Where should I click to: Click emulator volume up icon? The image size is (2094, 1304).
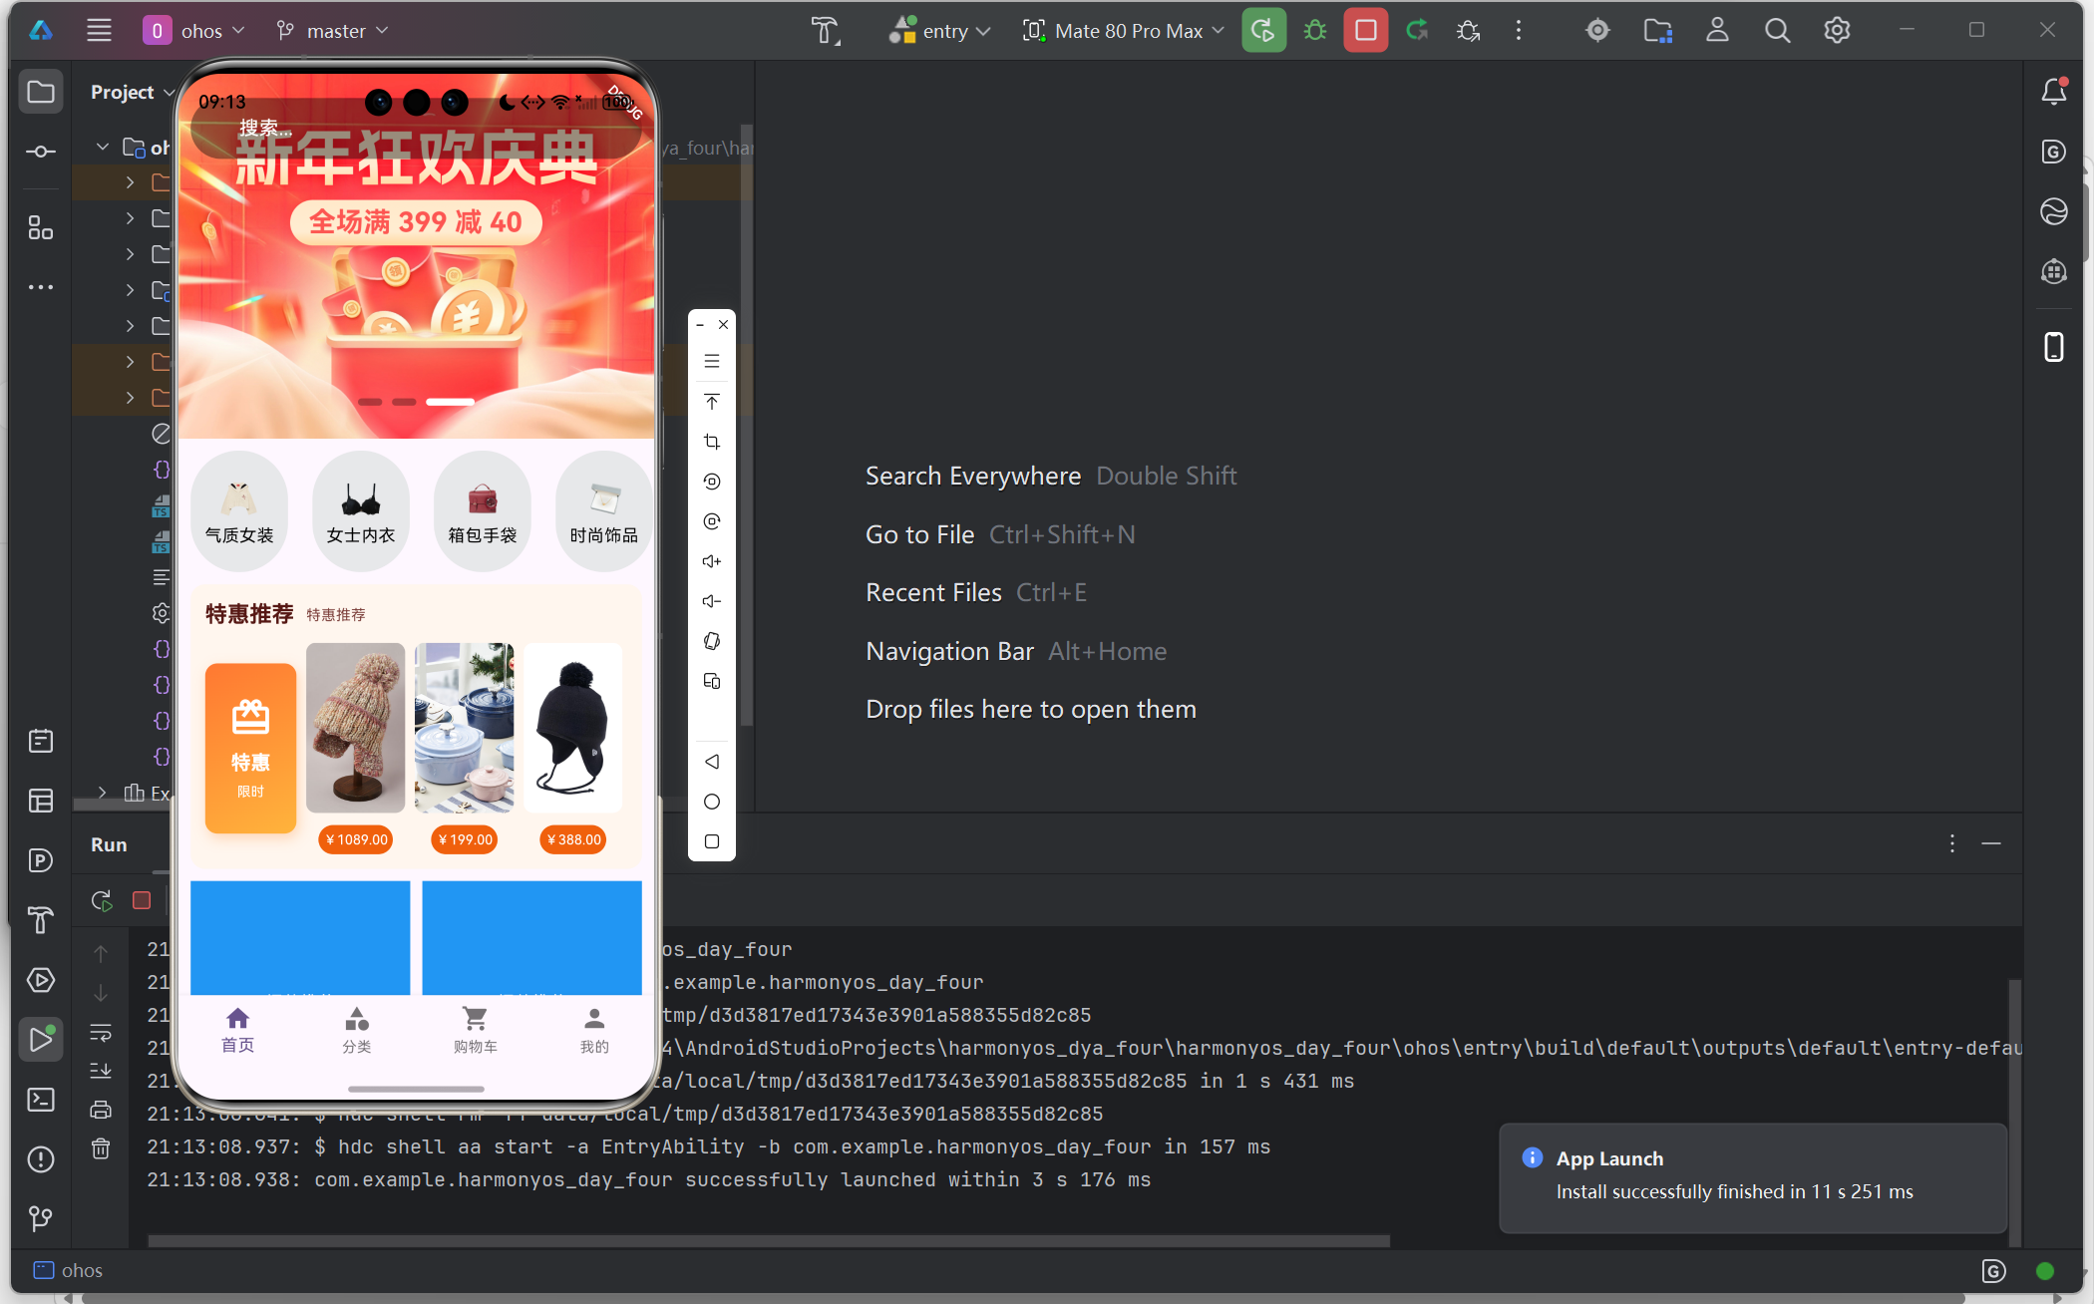(x=711, y=561)
